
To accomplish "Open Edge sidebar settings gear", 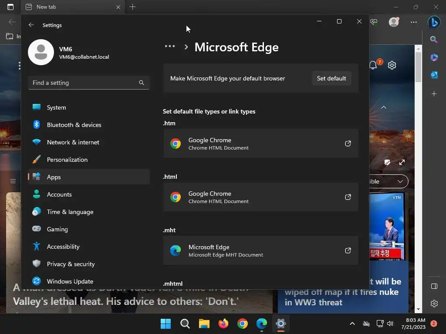I will pyautogui.click(x=434, y=304).
